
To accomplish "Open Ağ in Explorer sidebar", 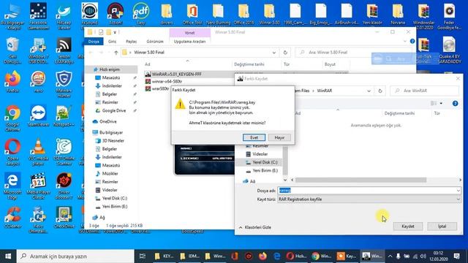I will pyautogui.click(x=99, y=218).
